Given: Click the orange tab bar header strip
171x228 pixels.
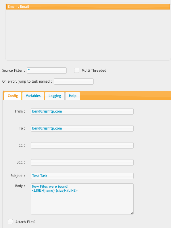Looking at the screenshot, I should tap(126, 95).
